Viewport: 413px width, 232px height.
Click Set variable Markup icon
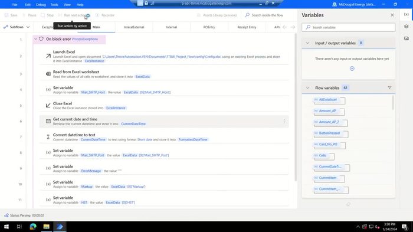click(x=48, y=184)
